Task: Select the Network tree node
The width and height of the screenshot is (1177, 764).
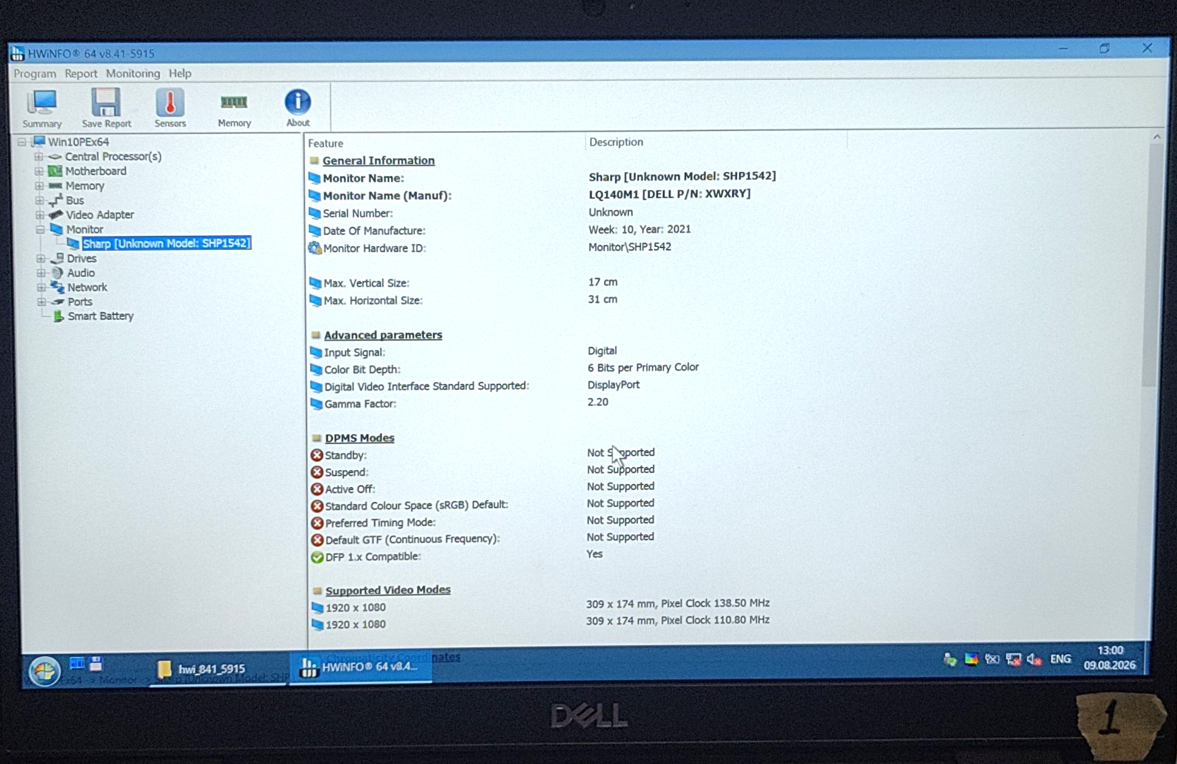Action: pyautogui.click(x=87, y=287)
